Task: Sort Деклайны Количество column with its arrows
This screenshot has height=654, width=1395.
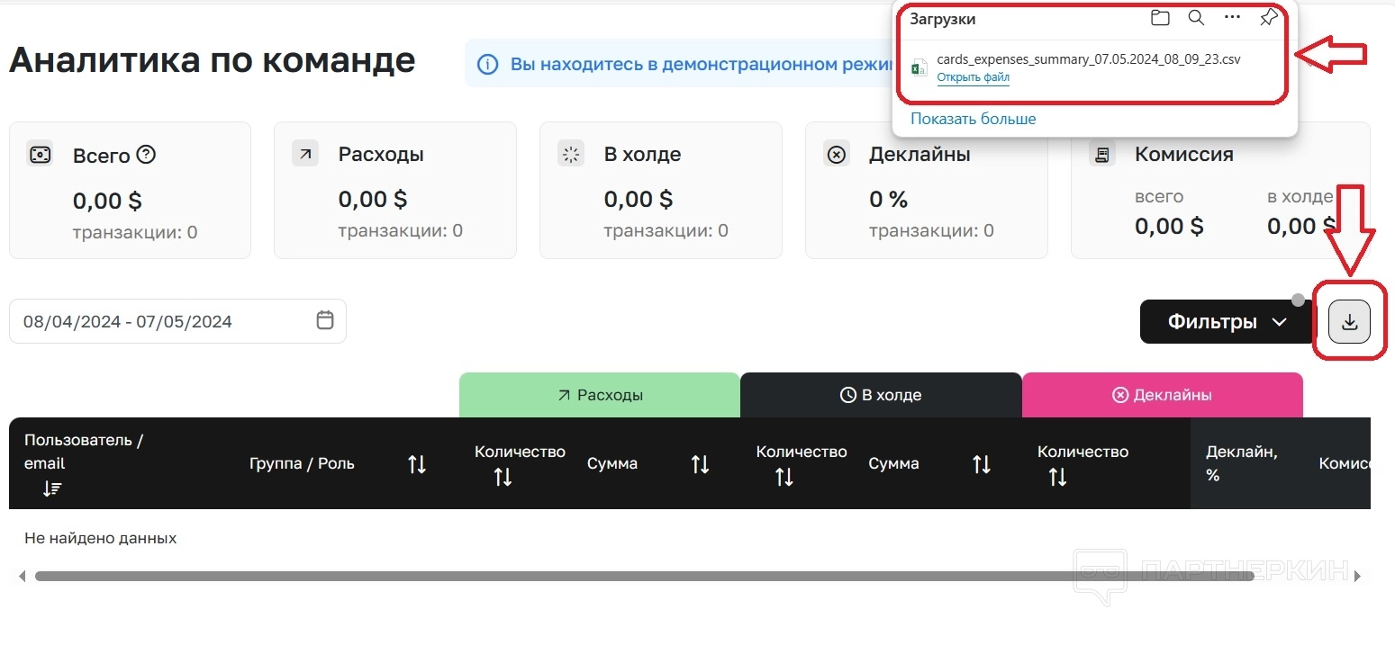Action: (1057, 477)
